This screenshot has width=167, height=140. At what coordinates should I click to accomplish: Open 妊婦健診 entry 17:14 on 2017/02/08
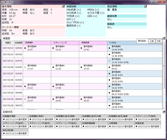pyautogui.click(x=37, y=67)
